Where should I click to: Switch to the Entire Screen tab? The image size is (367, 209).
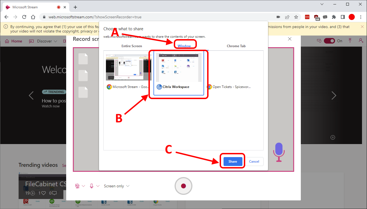pos(132,46)
